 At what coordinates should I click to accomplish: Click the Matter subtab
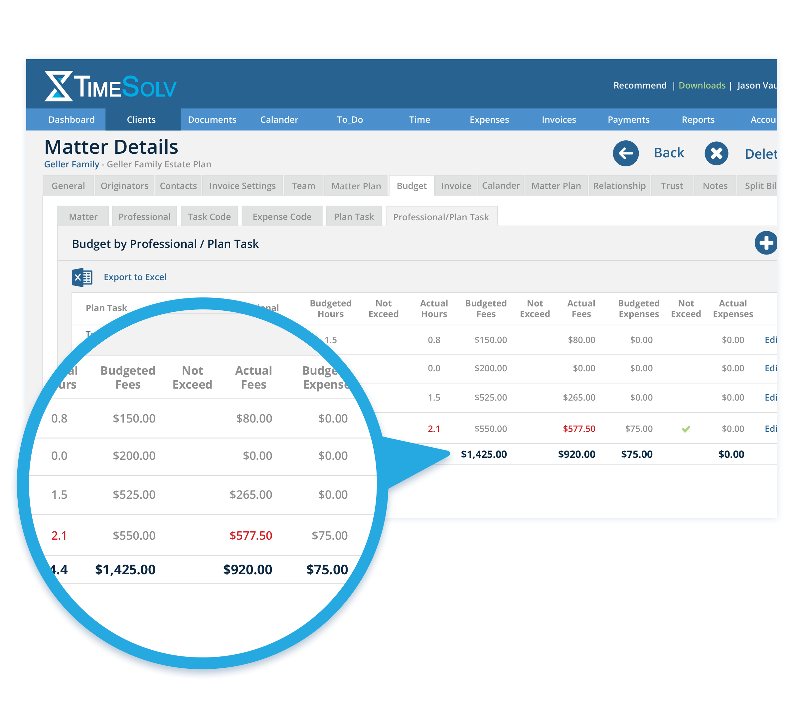pyautogui.click(x=82, y=217)
